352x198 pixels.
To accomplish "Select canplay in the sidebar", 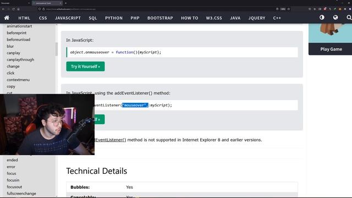I will click(13, 53).
